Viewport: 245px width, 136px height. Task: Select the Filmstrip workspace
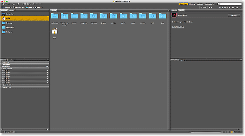point(192,4)
